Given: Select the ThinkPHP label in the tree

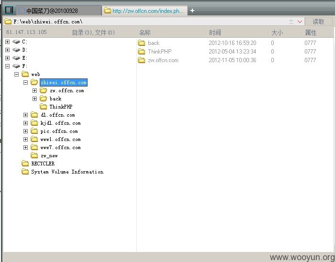Looking at the screenshot, I should tap(61, 107).
